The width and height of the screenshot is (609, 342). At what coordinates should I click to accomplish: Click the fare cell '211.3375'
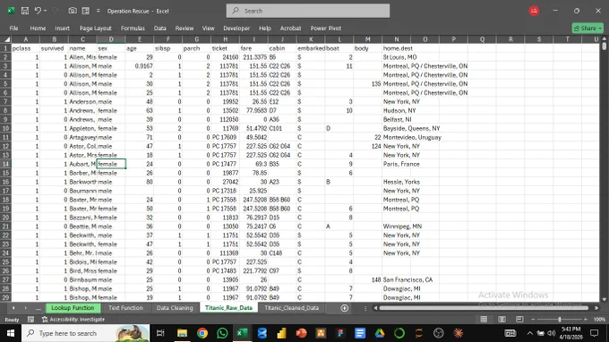tap(253, 57)
